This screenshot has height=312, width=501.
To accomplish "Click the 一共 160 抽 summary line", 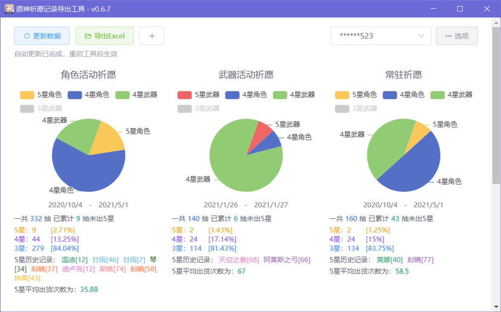I will 381,218.
